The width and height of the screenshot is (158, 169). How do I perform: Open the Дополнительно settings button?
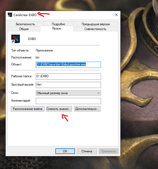click(87, 109)
